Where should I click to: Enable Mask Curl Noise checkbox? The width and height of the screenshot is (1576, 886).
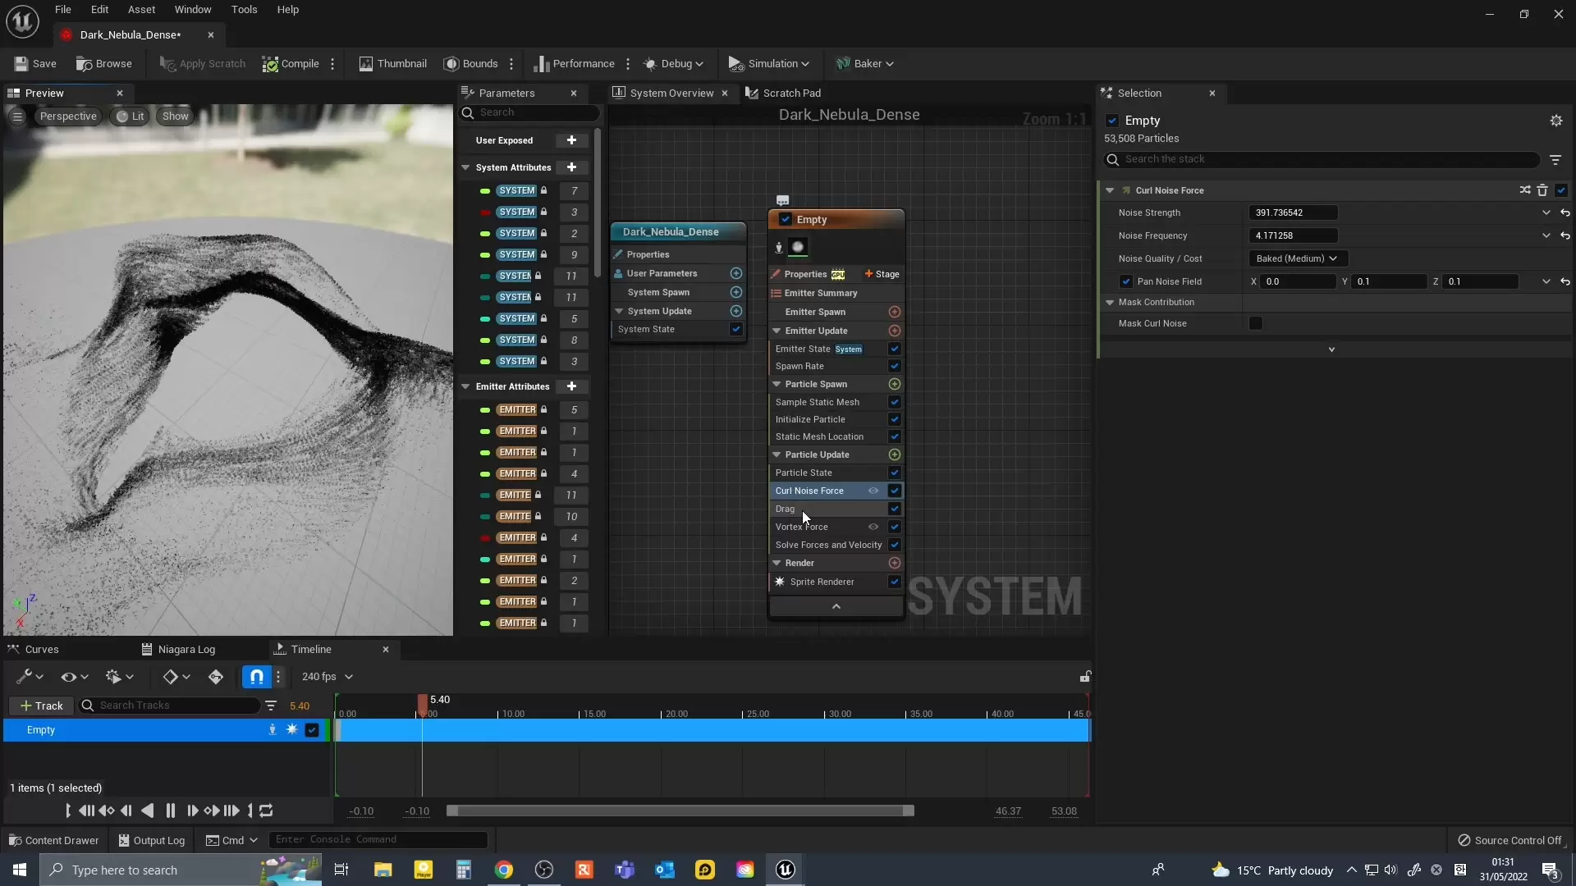tap(1256, 323)
